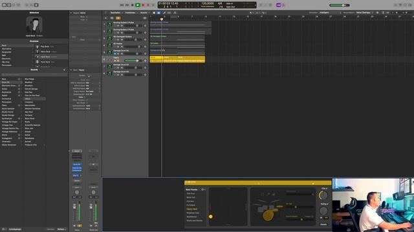Image resolution: width=414 pixels, height=232 pixels.
Task: Click the duplicate track button
Action: (112, 18)
